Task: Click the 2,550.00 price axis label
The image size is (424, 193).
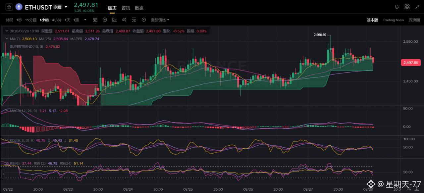Action: point(410,41)
